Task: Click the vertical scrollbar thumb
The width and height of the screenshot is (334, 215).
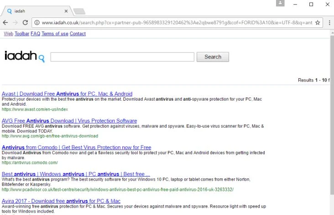Action: (x=332, y=115)
